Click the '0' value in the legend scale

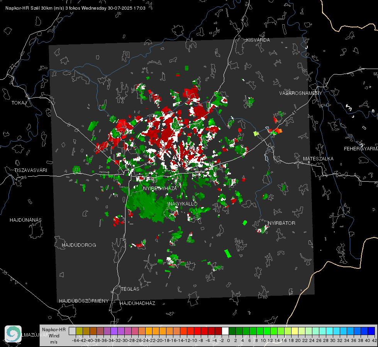(229, 340)
